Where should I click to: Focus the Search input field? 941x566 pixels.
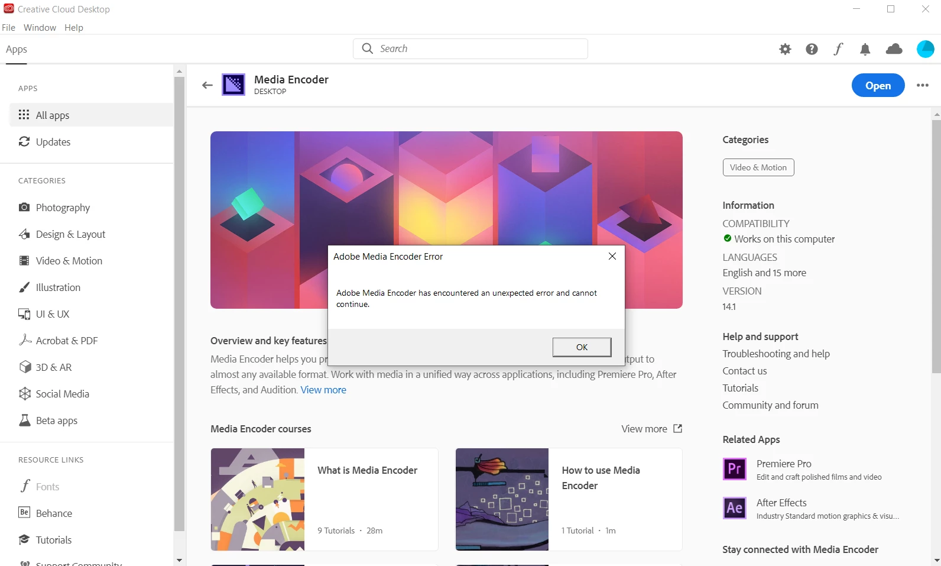point(471,48)
